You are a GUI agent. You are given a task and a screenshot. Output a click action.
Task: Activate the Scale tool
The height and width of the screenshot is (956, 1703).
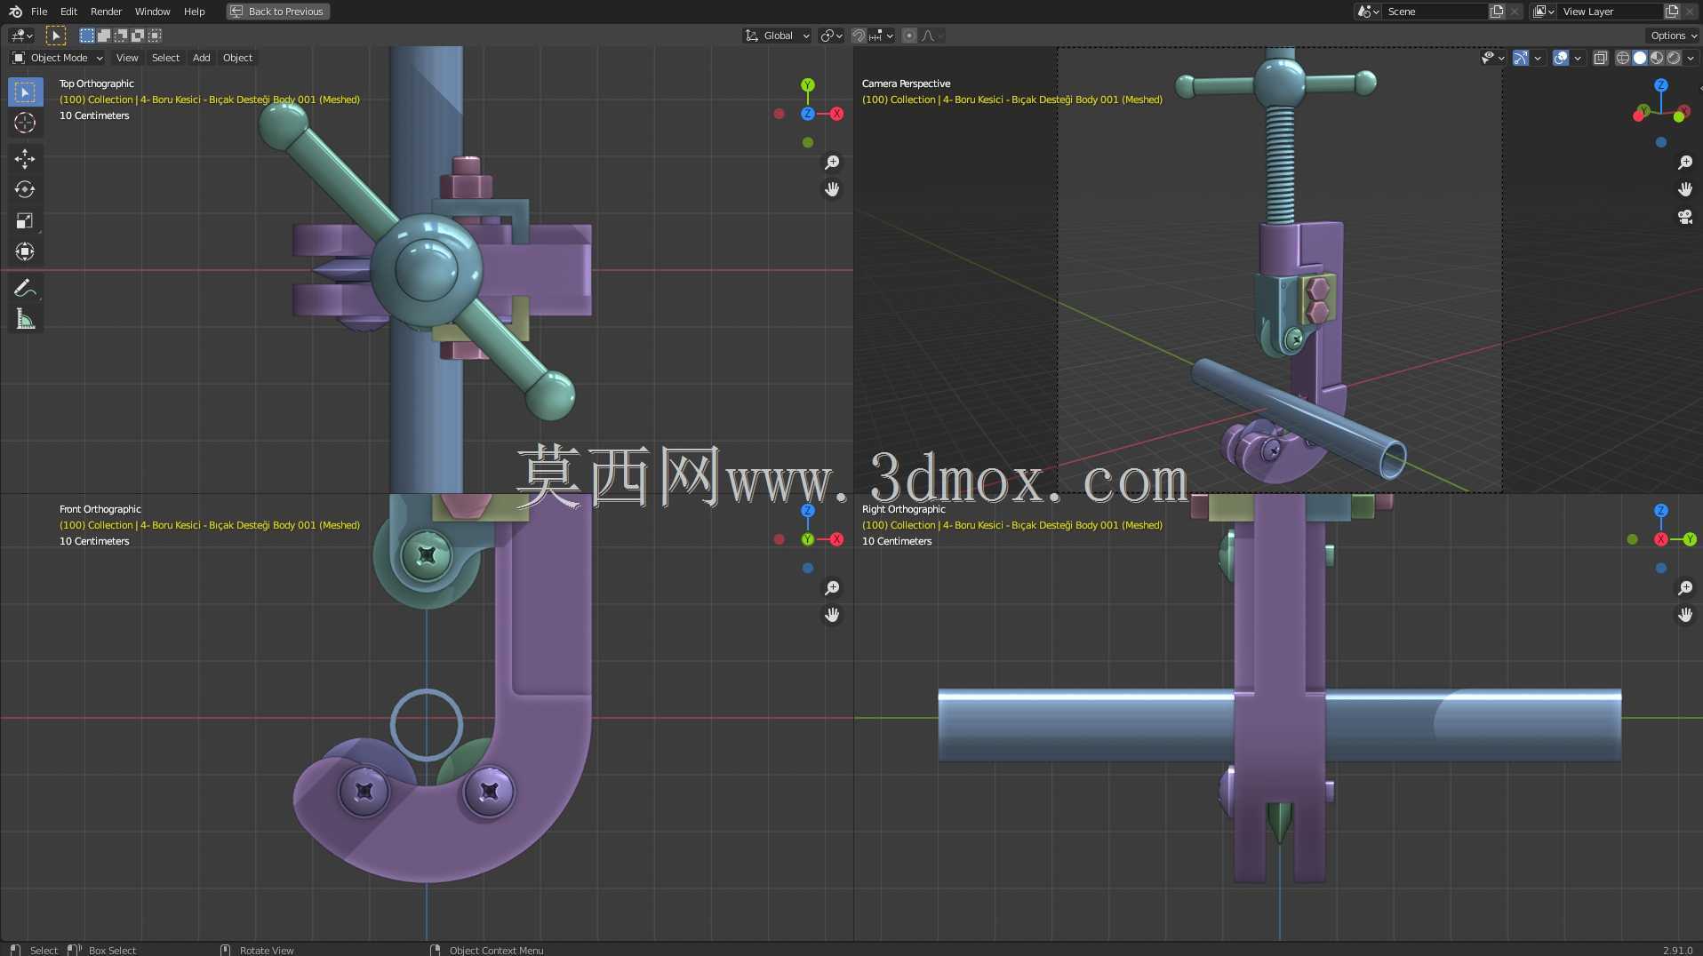pyautogui.click(x=25, y=221)
